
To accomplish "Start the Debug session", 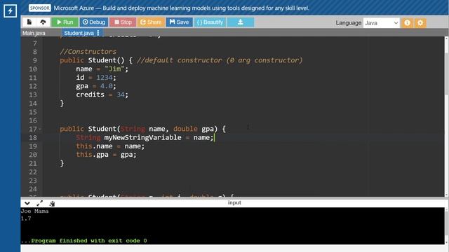I will [x=93, y=22].
